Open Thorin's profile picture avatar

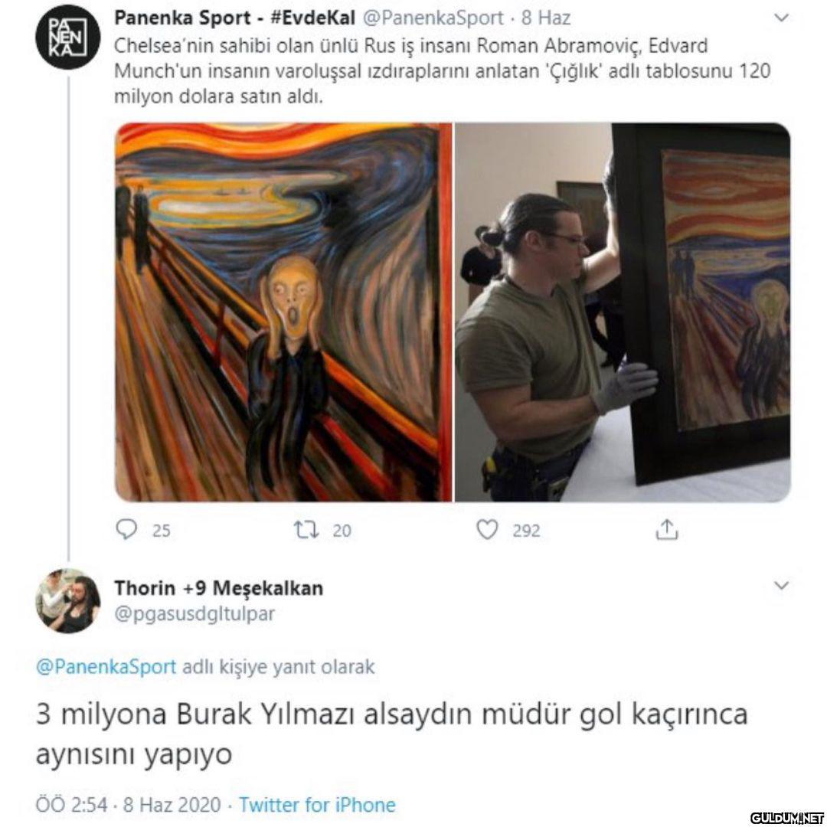(x=67, y=601)
